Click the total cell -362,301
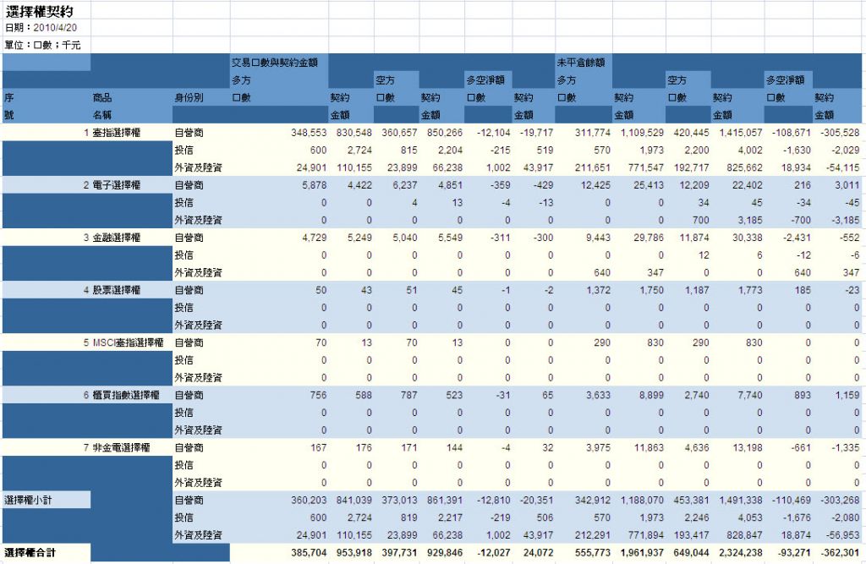Viewport: 866px width, 564px height. point(840,552)
